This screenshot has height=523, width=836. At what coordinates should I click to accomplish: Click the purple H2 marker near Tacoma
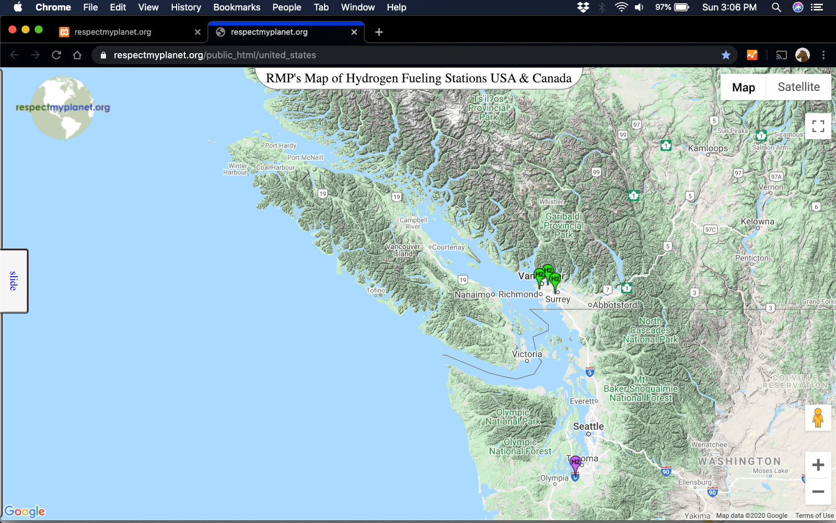(x=575, y=461)
